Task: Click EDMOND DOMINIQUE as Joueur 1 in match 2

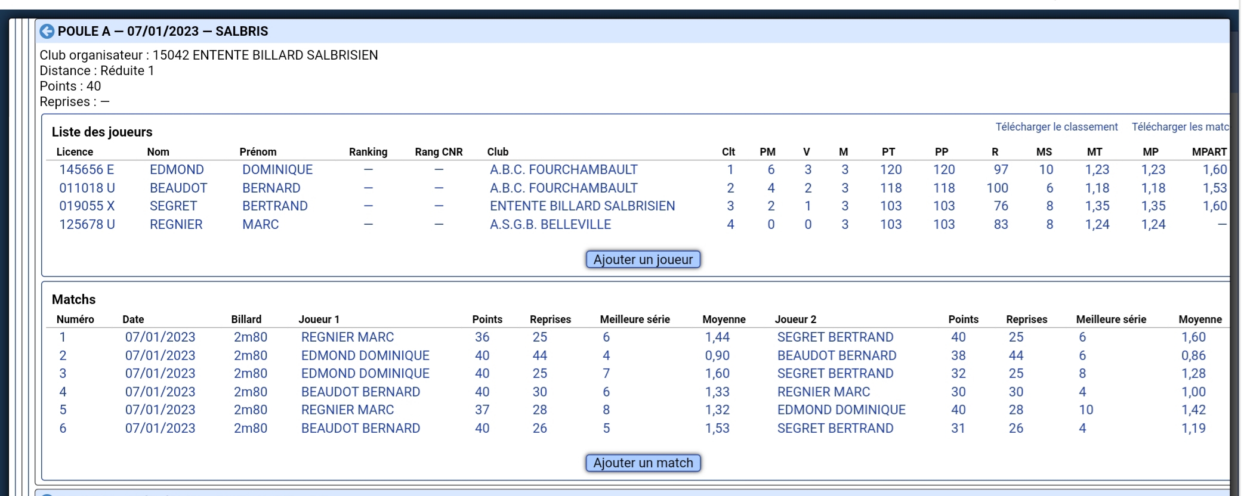Action: [x=365, y=356]
